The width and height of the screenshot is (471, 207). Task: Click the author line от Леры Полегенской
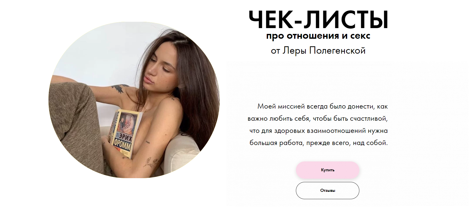pyautogui.click(x=318, y=51)
